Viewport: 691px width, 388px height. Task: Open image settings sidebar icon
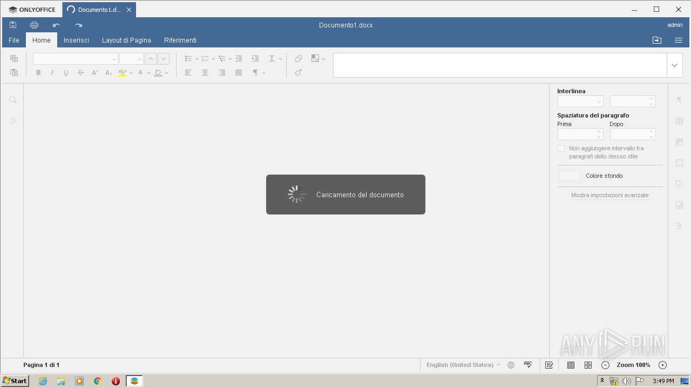coord(680,142)
